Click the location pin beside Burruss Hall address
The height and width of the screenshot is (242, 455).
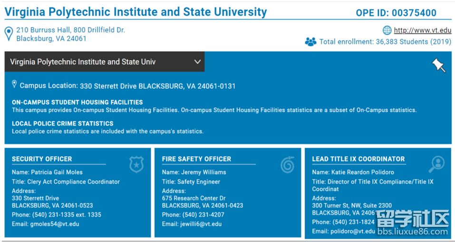point(10,34)
